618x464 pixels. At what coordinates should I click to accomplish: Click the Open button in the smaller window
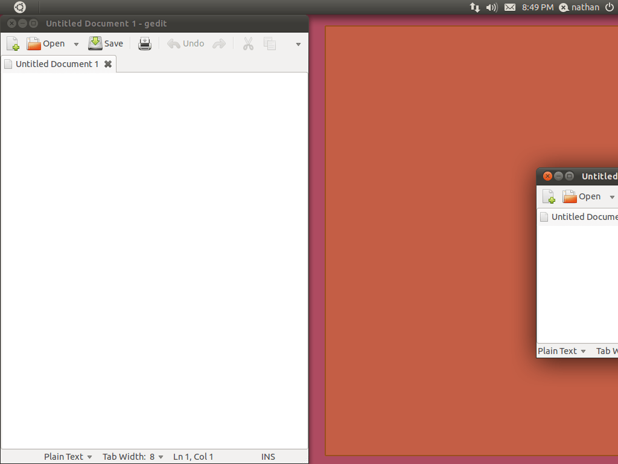(x=583, y=196)
